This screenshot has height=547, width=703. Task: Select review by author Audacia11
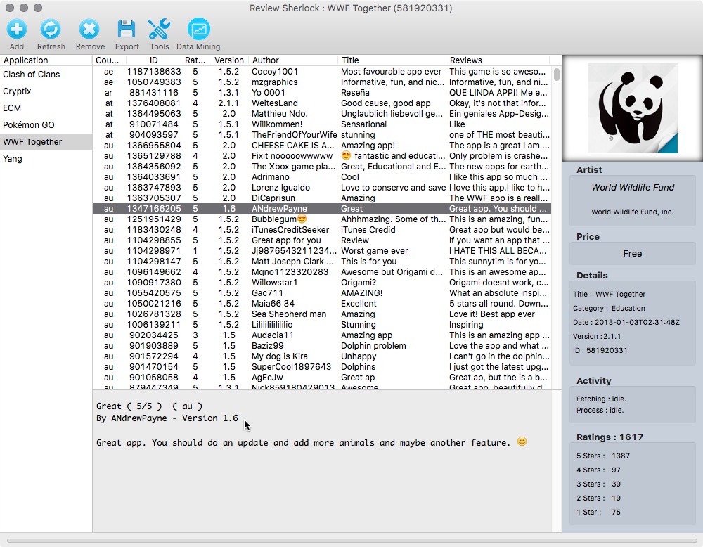point(322,335)
